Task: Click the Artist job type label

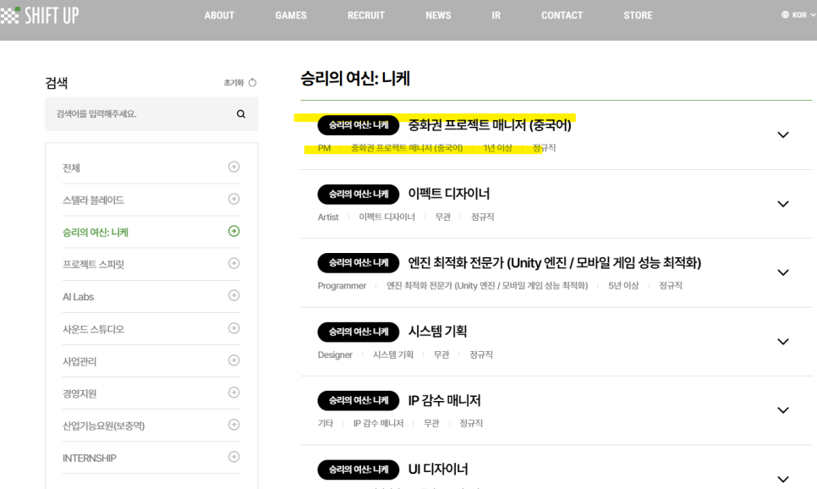Action: pos(328,217)
